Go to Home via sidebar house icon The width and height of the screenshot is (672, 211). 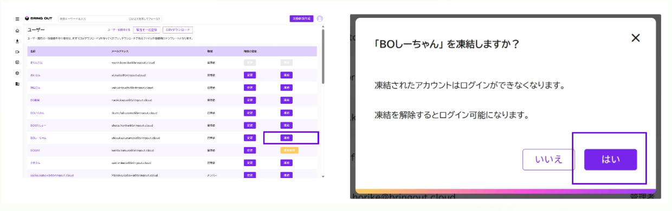point(17,30)
